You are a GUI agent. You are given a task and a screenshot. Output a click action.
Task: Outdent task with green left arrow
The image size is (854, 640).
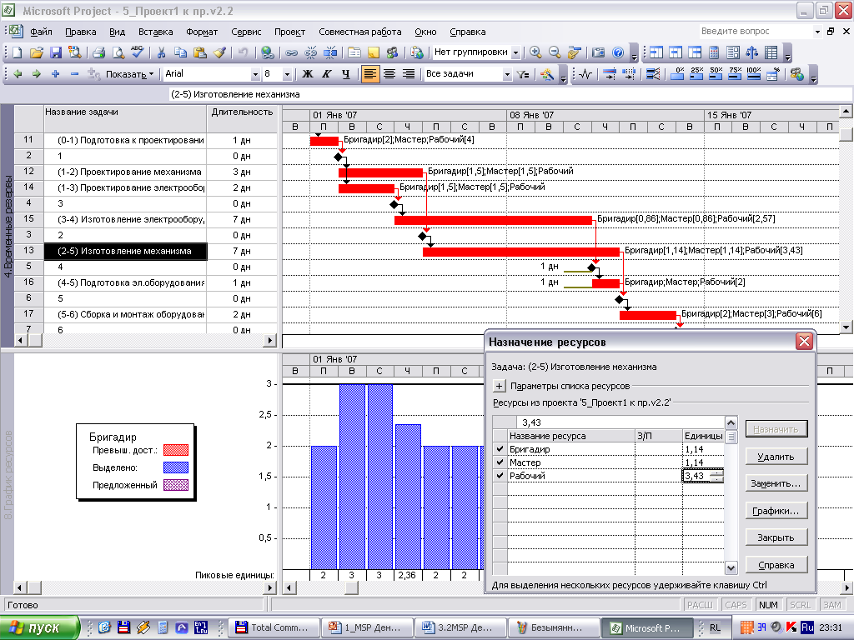(x=18, y=74)
